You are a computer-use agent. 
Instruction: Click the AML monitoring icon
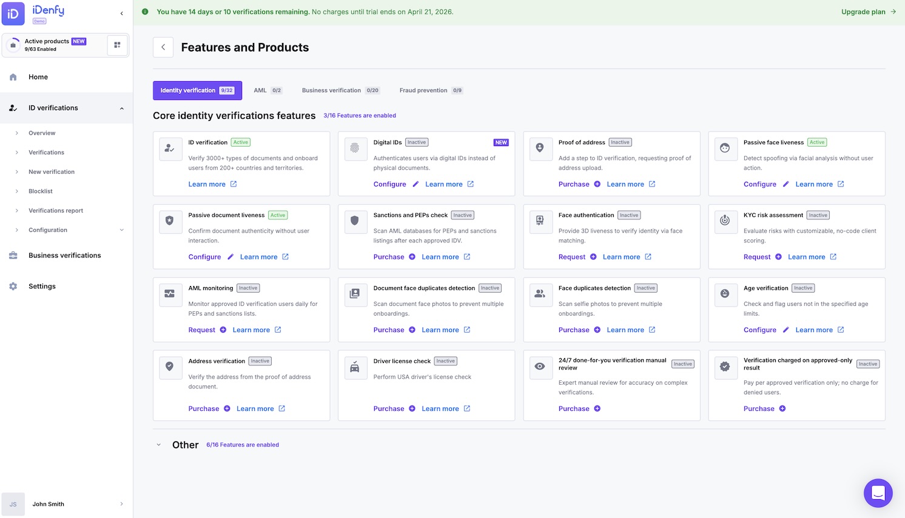pos(170,294)
